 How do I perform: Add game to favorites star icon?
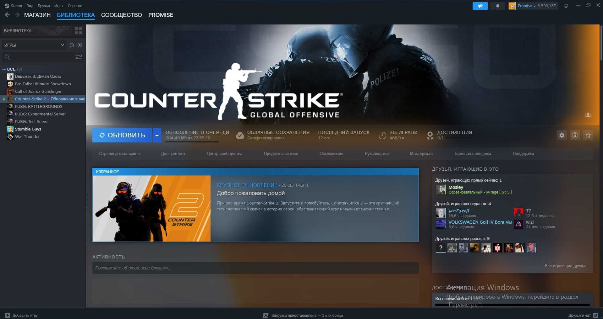[588, 135]
